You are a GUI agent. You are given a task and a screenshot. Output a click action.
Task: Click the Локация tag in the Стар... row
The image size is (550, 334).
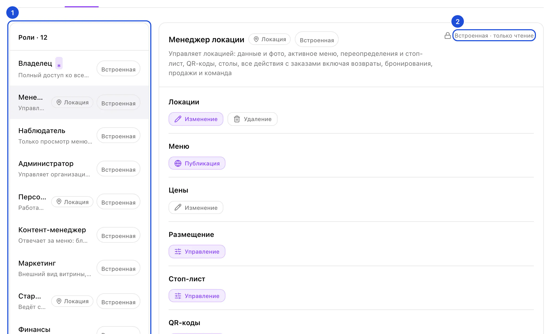(72, 301)
